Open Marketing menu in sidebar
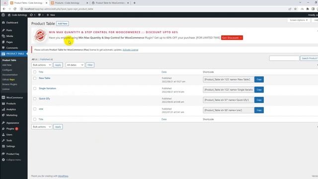The image size is (318, 179). (11, 115)
